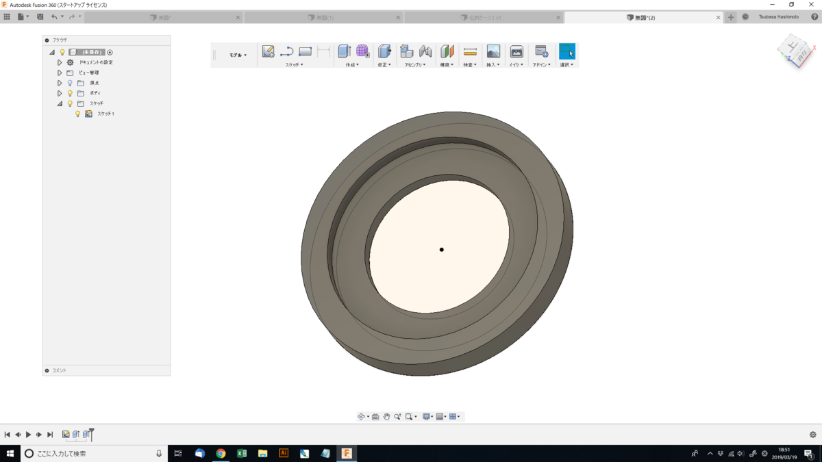Collapse the スケッチ folder in browser
Viewport: 822px width, 462px height.
(x=60, y=103)
